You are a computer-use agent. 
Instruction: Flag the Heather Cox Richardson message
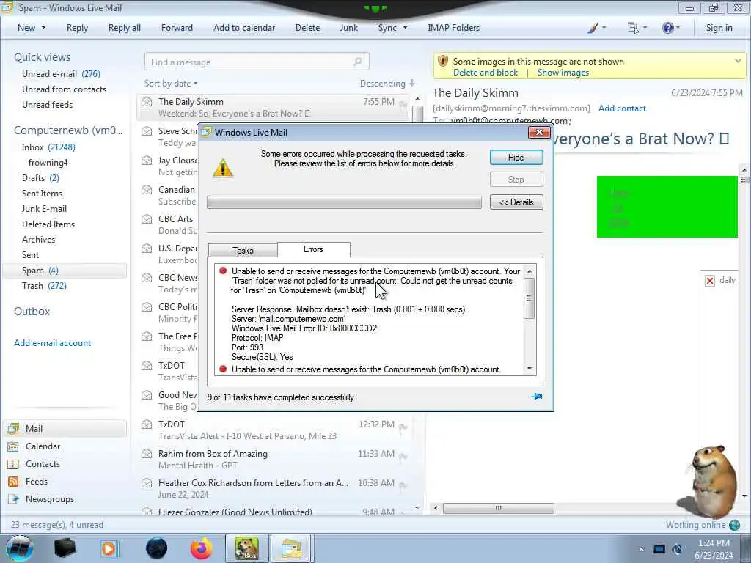(403, 486)
